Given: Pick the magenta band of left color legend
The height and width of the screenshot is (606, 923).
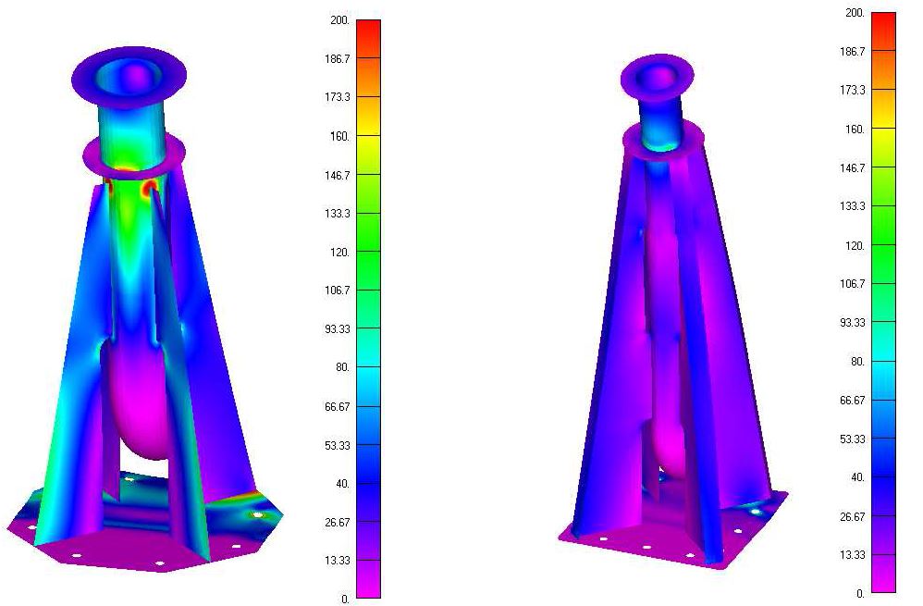Looking at the screenshot, I should [x=368, y=580].
